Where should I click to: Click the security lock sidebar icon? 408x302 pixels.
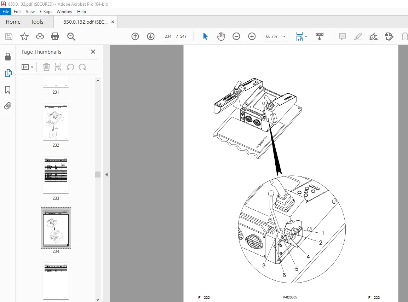(8, 57)
